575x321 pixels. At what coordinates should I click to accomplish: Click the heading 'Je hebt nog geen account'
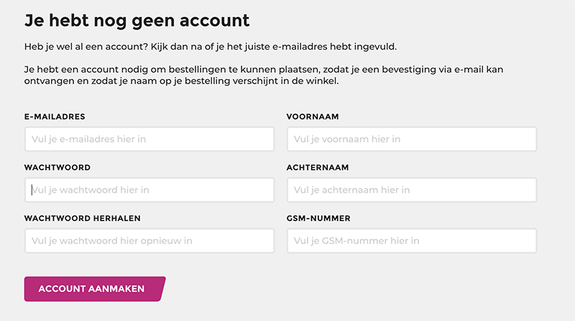pos(137,21)
